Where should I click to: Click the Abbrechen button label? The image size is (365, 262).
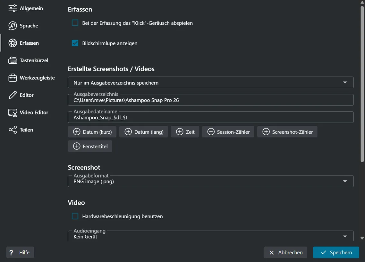click(x=290, y=252)
